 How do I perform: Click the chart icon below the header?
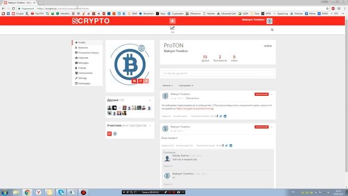pos(172,28)
